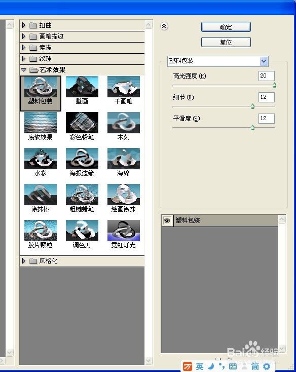Image resolution: width=296 pixels, height=372 pixels.
Task: Expand the 纹理 category triangle
Action: [x=24, y=58]
